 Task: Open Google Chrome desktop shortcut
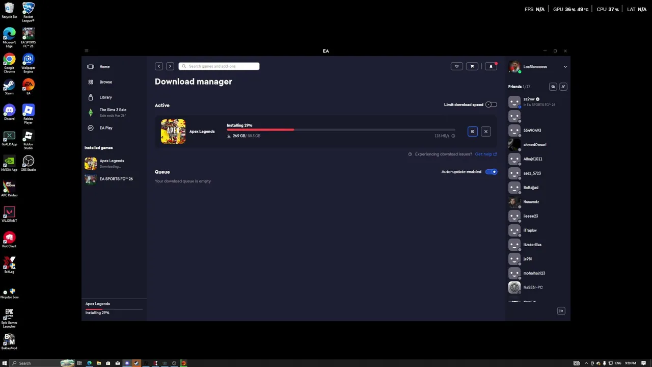[9, 64]
